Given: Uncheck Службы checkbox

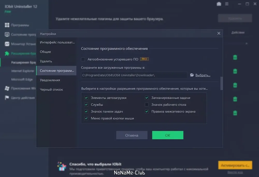Looking at the screenshot, I should click(86, 105).
